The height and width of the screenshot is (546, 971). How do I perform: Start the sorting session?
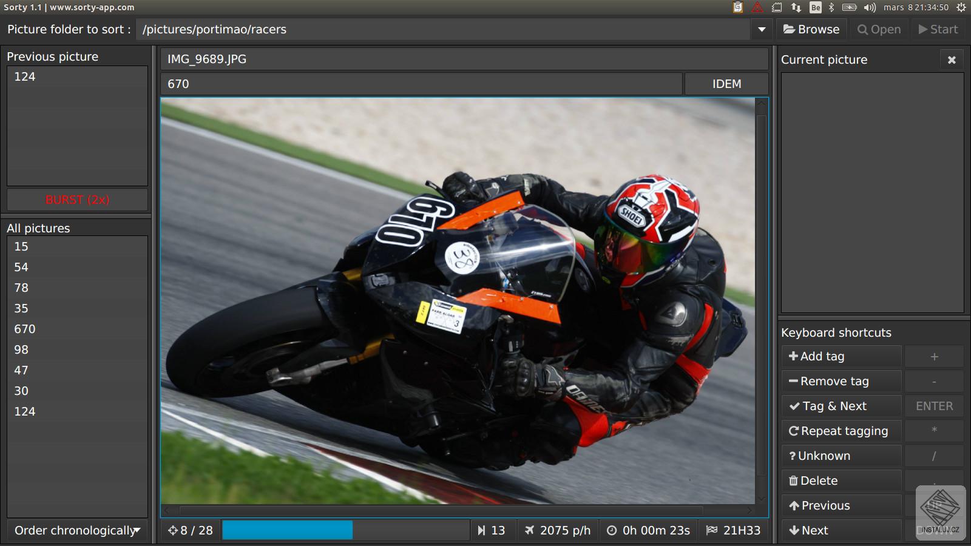point(938,29)
